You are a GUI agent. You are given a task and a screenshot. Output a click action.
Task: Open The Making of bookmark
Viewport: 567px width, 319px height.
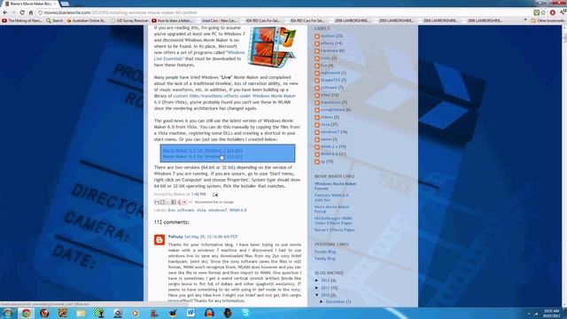coord(21,20)
